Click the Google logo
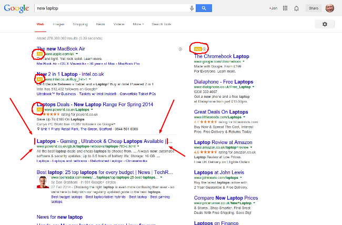Image resolution: width=342 pixels, height=225 pixels. click(16, 8)
